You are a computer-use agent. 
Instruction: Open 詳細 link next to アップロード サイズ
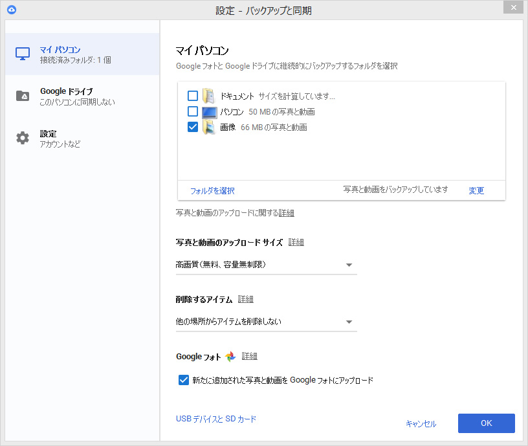click(296, 242)
